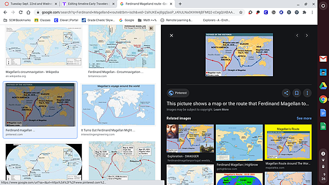The width and height of the screenshot is (329, 185).
Task: Open Clever Portal bookmark
Action: point(66,20)
